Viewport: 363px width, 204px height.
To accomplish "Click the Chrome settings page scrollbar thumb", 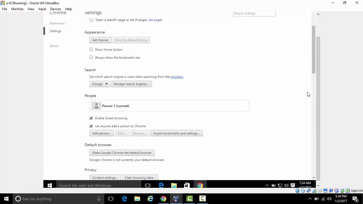I will [313, 50].
